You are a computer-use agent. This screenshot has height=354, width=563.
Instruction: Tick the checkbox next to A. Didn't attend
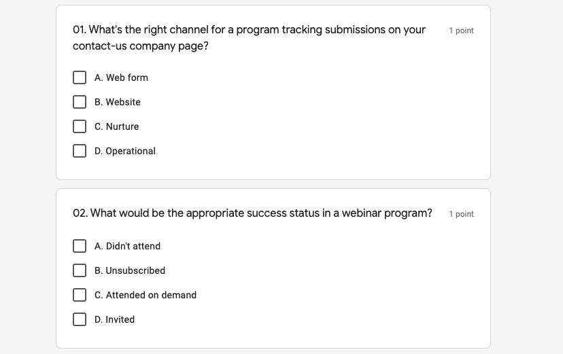coord(80,246)
